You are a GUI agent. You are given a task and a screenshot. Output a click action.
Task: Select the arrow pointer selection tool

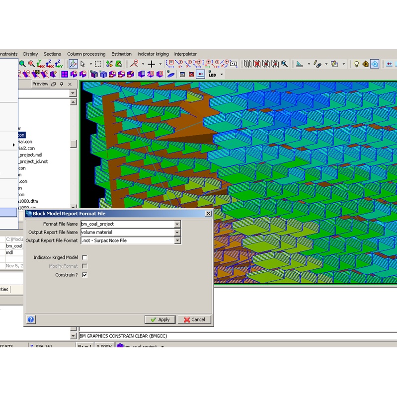[x=83, y=64]
